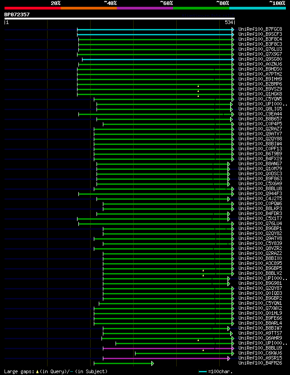Click the yellow gap marker on UniRef100_B2BMP6 row
The height and width of the screenshot is (375, 290).
(x=198, y=86)
